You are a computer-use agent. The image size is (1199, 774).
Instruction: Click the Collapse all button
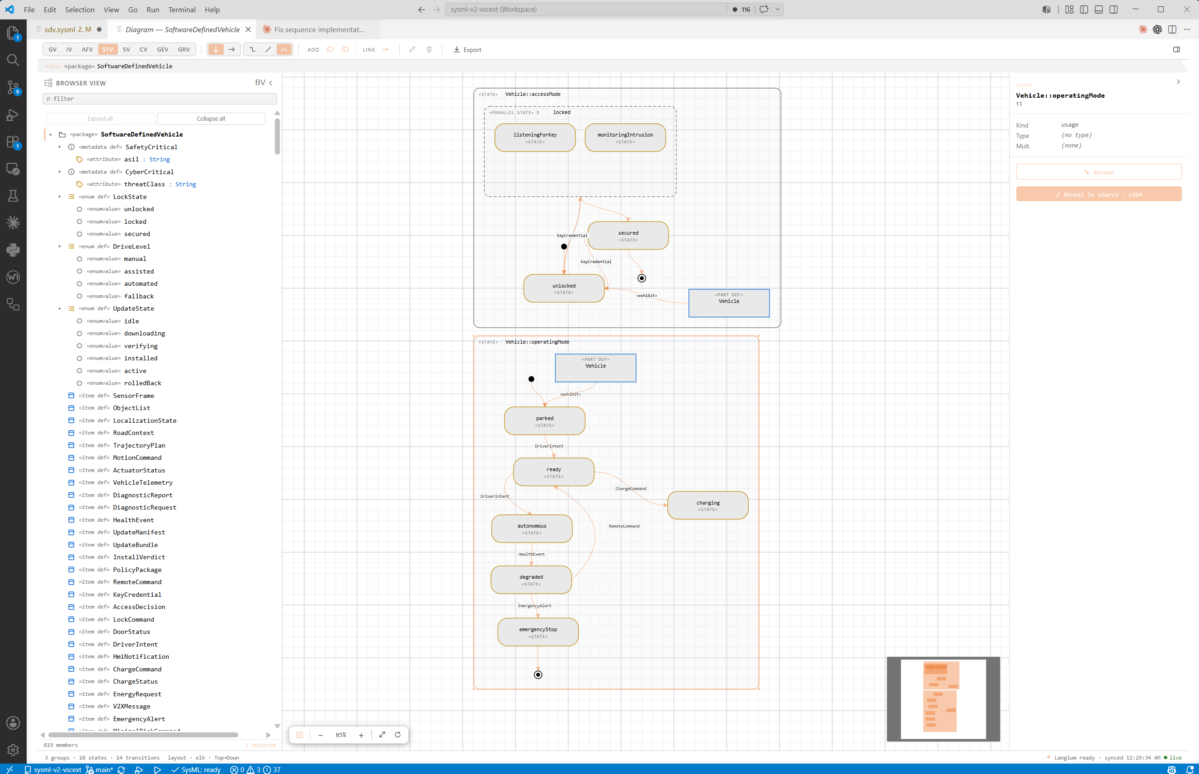point(211,118)
